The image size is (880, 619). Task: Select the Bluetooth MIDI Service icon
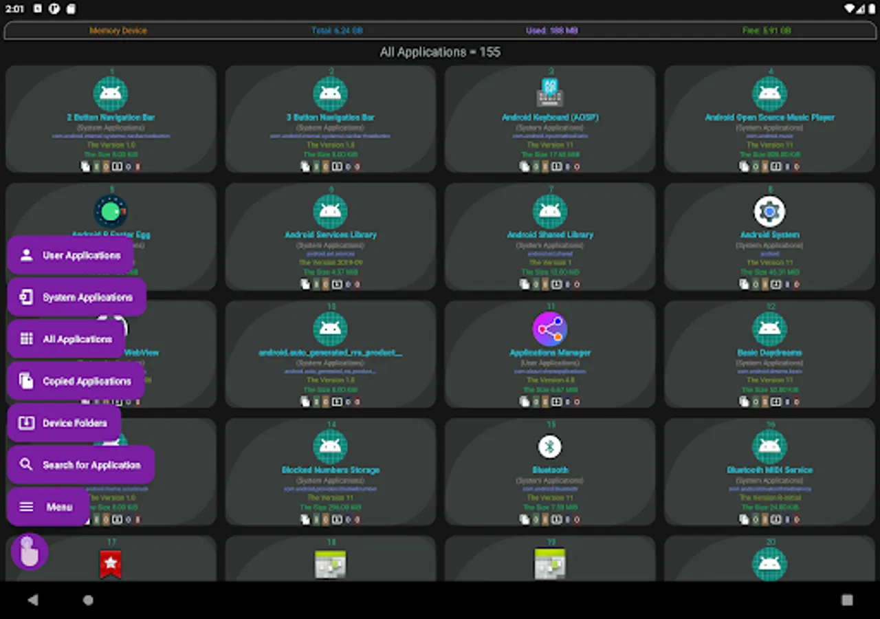coord(769,446)
